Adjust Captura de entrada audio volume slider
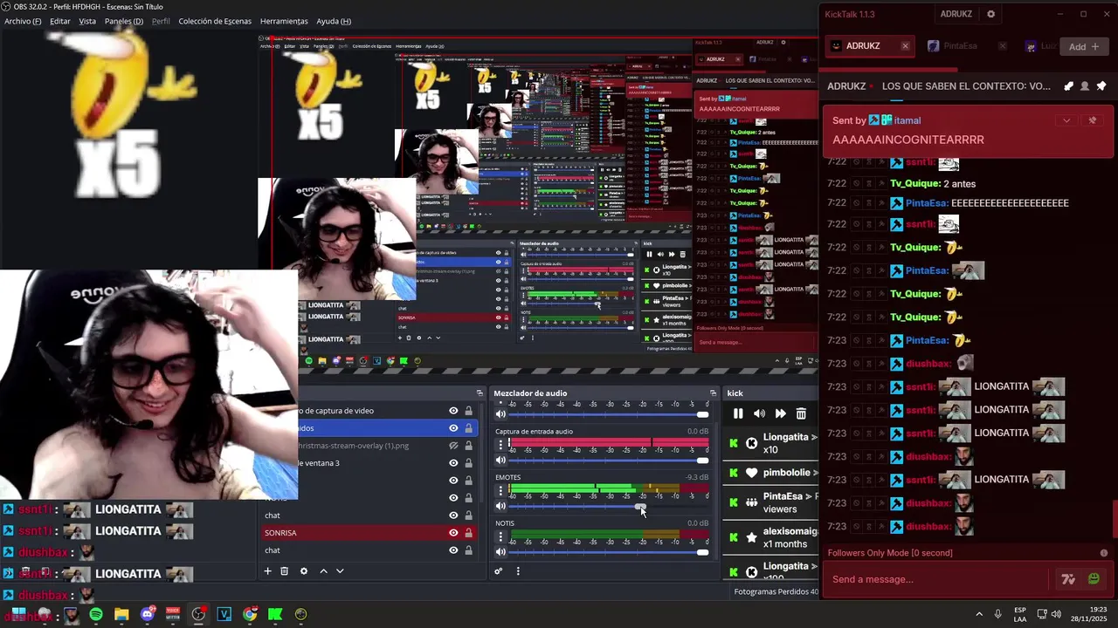Image resolution: width=1118 pixels, height=628 pixels. tap(609, 460)
